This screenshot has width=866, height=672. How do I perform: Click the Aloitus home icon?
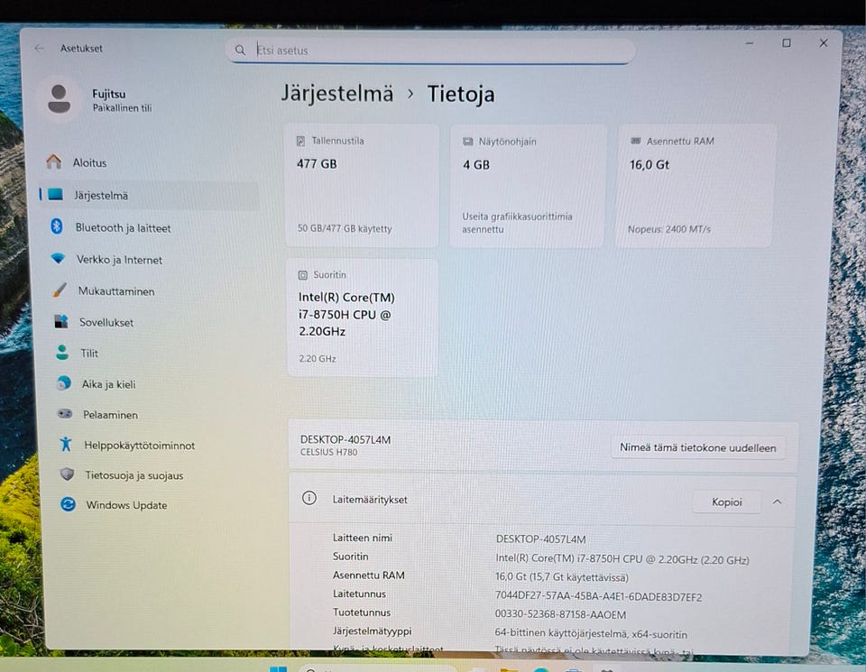point(54,161)
